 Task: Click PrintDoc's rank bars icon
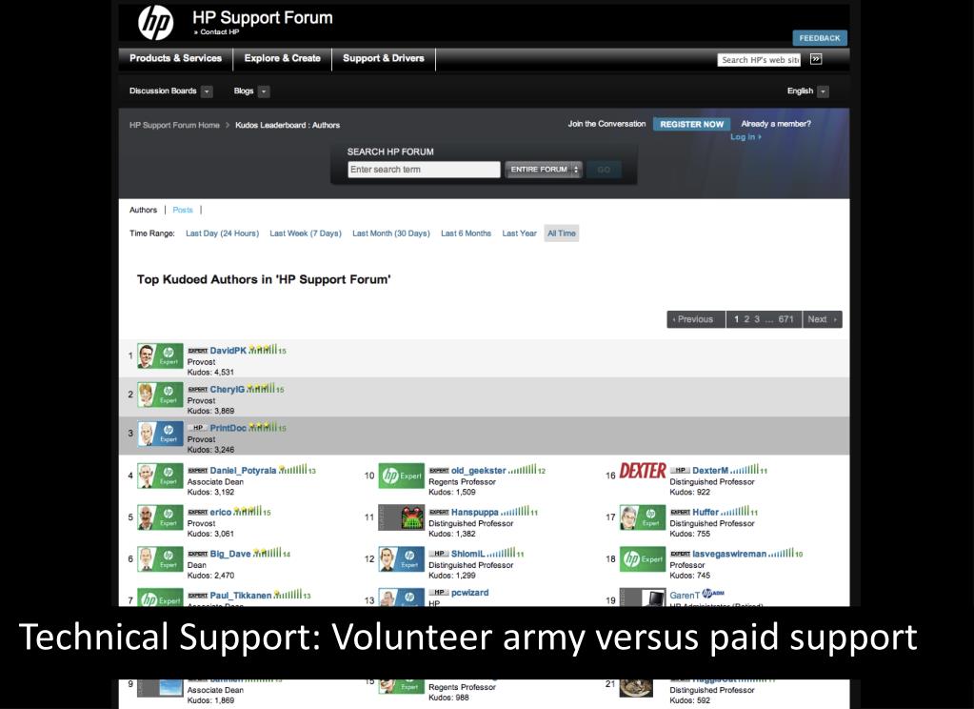click(x=264, y=427)
